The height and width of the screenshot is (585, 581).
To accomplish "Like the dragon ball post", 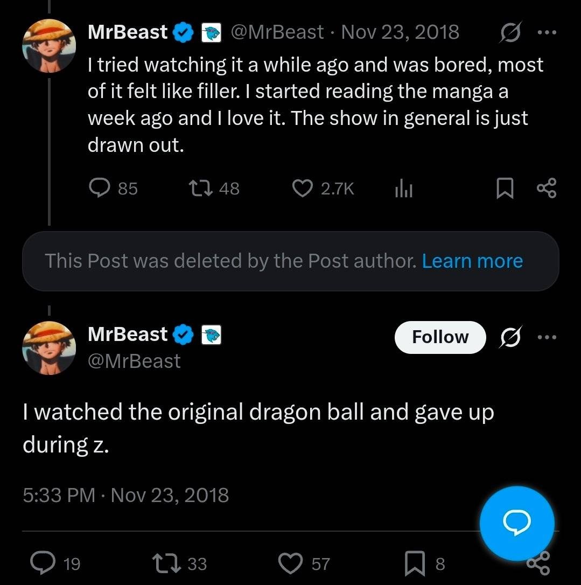I will tap(291, 563).
